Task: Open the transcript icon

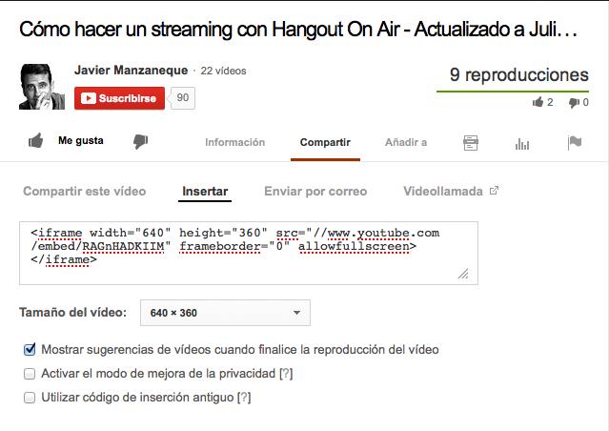Action: click(x=471, y=143)
